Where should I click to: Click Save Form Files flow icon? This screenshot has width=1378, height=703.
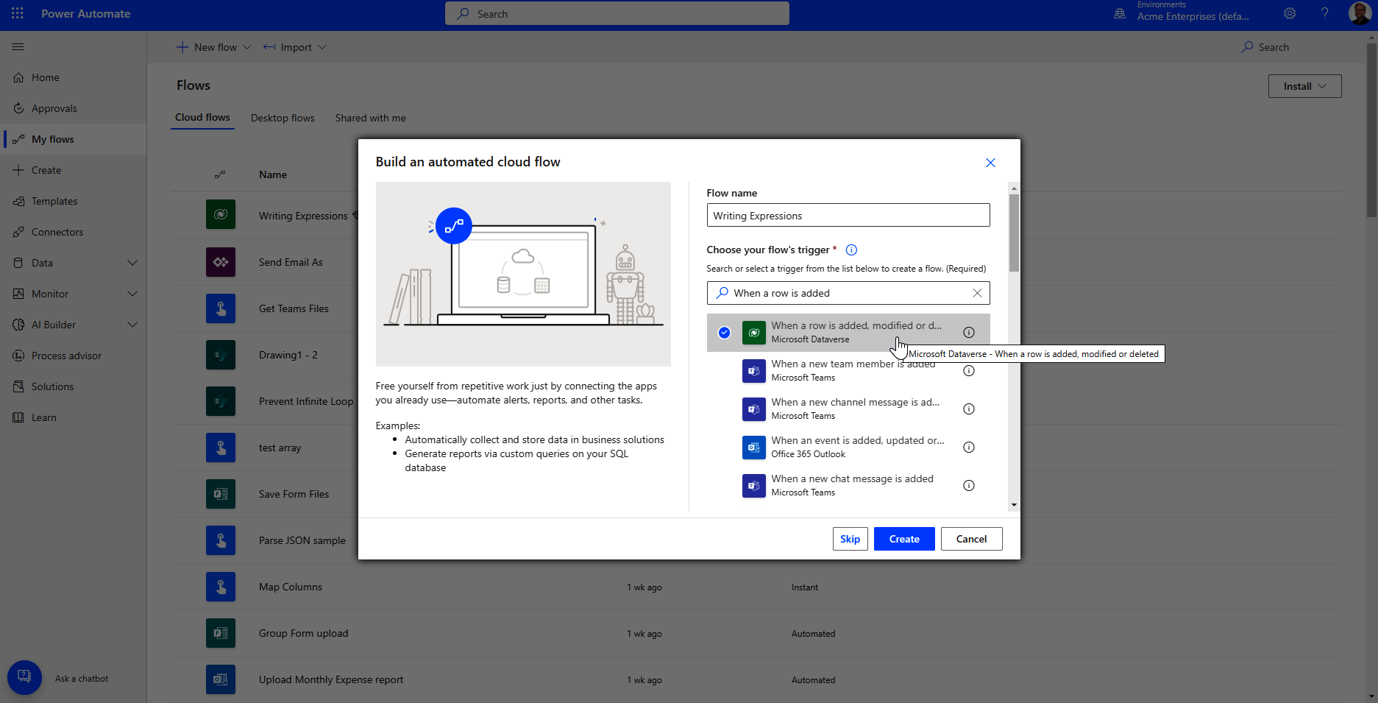pos(221,494)
